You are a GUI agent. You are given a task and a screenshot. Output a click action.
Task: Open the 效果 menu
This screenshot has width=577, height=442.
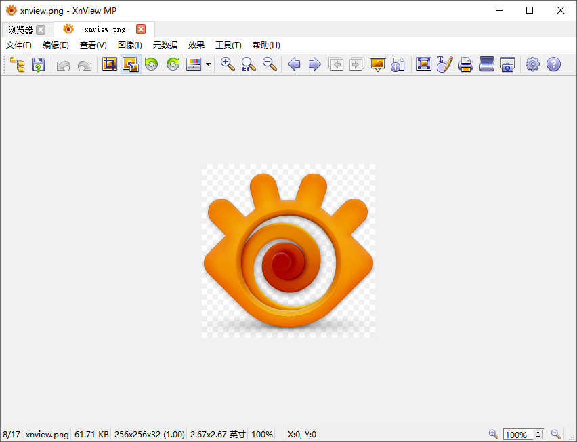point(196,45)
